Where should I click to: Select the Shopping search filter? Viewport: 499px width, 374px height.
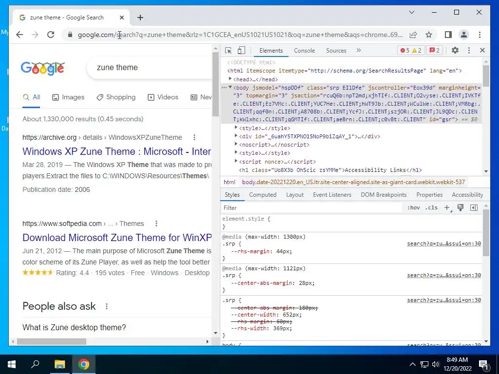click(x=116, y=97)
